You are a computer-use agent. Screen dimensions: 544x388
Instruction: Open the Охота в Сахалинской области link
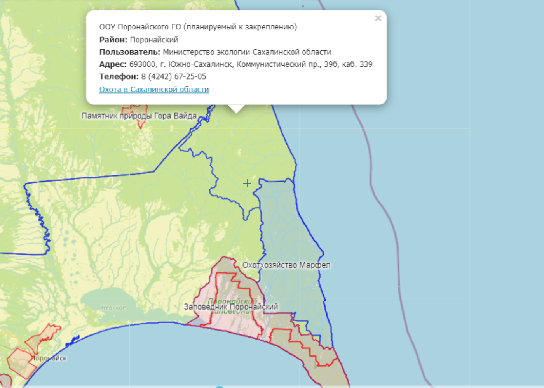(154, 89)
